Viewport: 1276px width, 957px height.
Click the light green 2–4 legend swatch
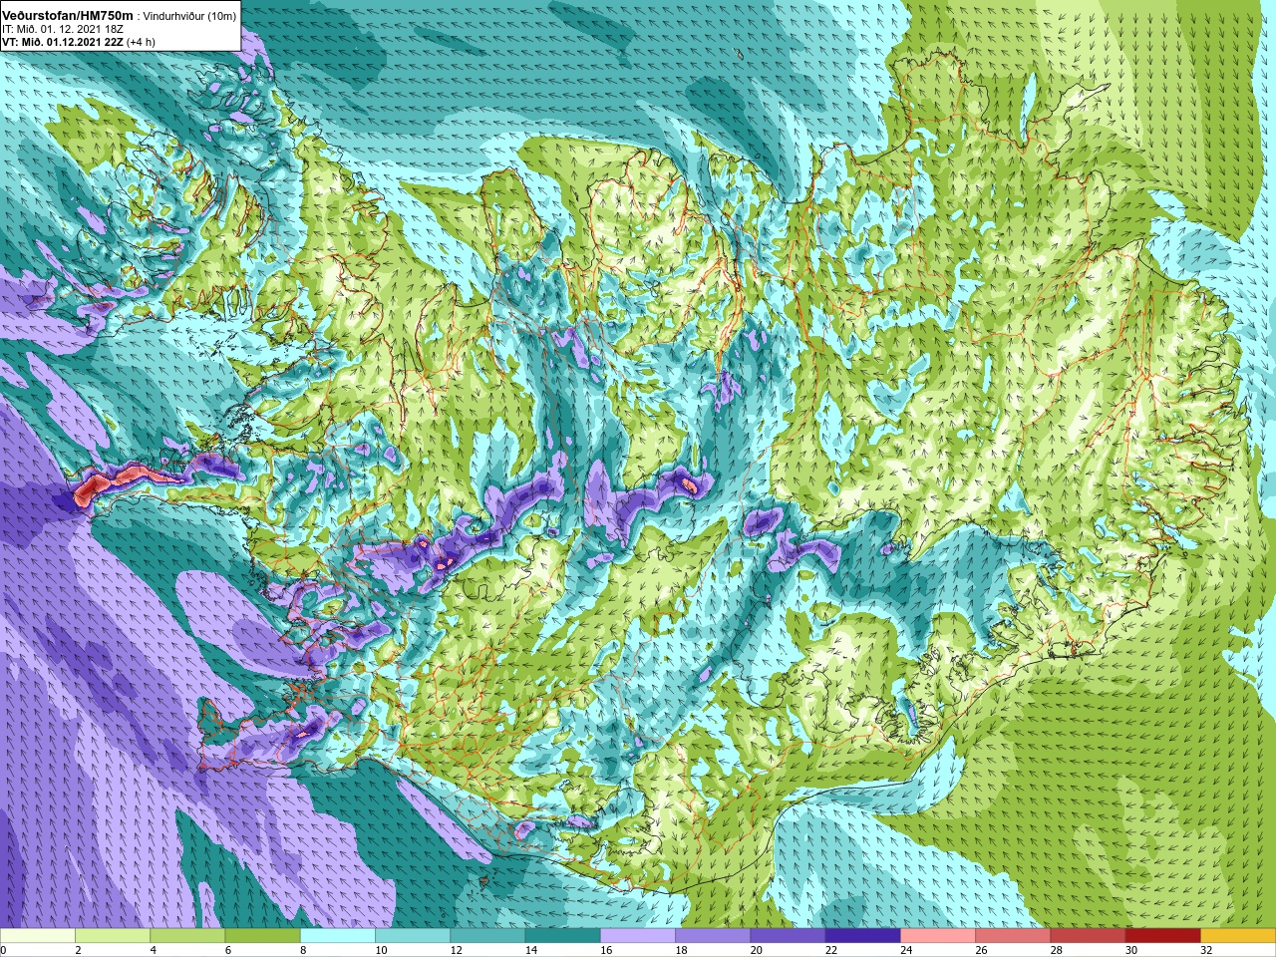[x=113, y=936]
